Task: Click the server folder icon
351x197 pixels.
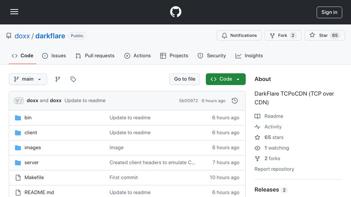Action: (x=18, y=163)
